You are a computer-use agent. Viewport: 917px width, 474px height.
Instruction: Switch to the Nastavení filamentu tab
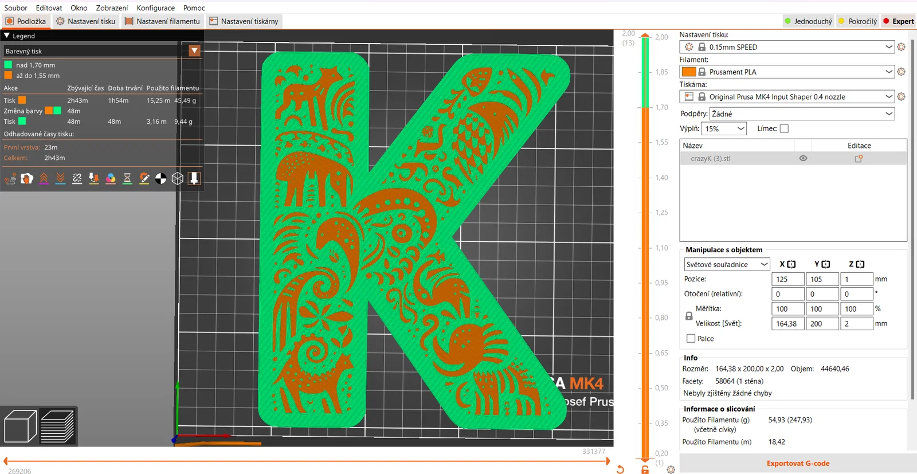point(162,21)
